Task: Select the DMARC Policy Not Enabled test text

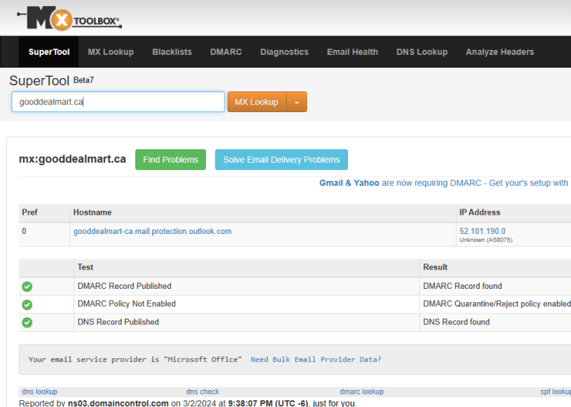Action: 126,304
